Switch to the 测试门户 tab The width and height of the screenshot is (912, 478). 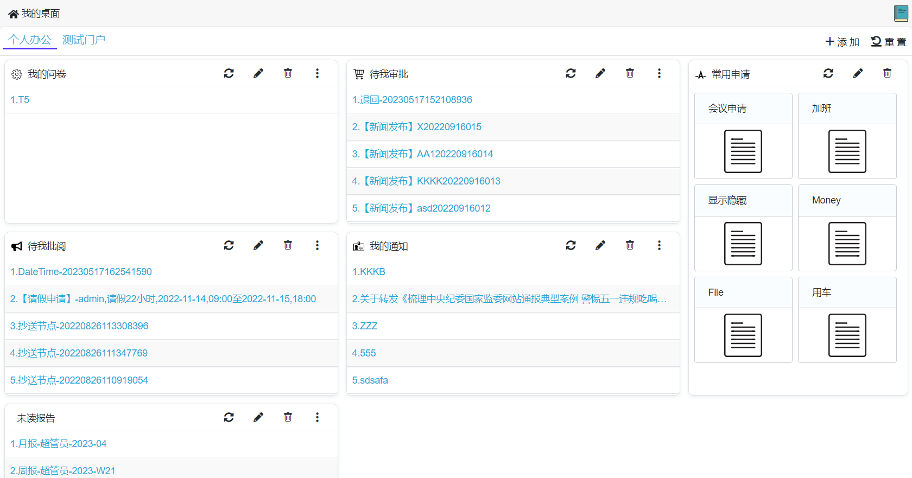click(84, 40)
